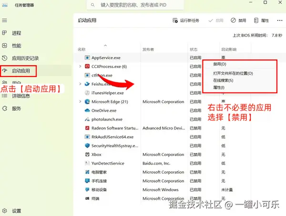Click the 未计量 startup impact cell
This screenshot has width=286, height=216.
pos(227,189)
